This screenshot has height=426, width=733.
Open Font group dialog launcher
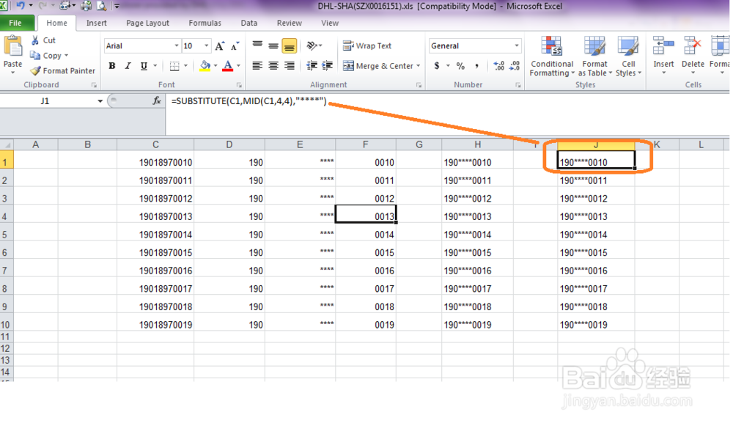(x=239, y=85)
